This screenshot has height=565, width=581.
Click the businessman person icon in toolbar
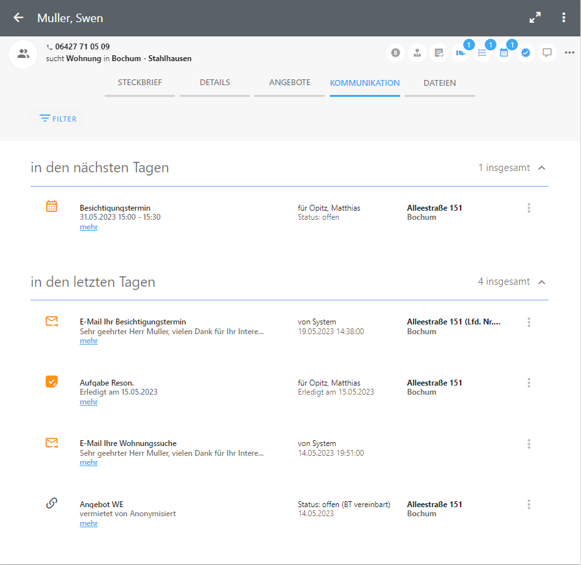click(417, 53)
